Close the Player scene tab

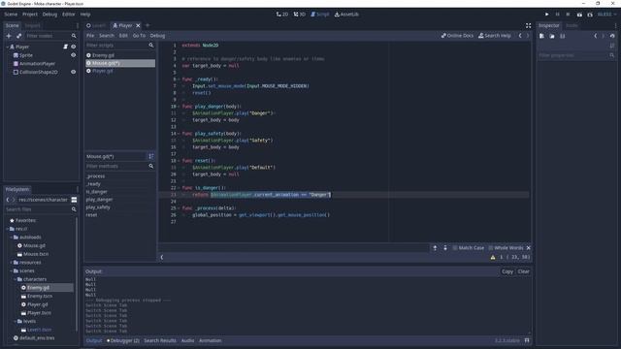(x=138, y=25)
